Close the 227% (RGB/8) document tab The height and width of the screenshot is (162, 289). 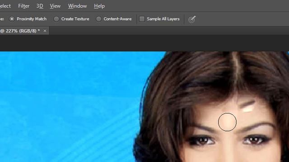(x=45, y=31)
